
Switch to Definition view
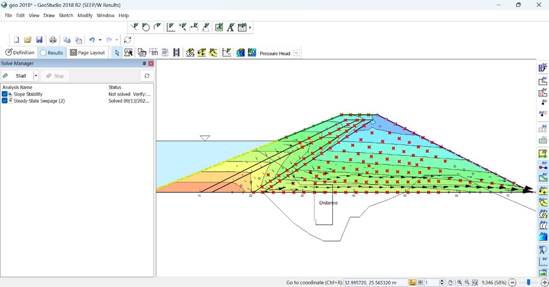coord(20,52)
